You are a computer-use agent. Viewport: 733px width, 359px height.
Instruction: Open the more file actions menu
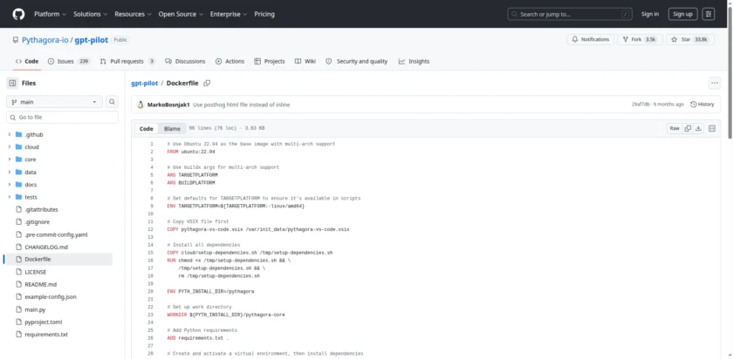coord(715,83)
